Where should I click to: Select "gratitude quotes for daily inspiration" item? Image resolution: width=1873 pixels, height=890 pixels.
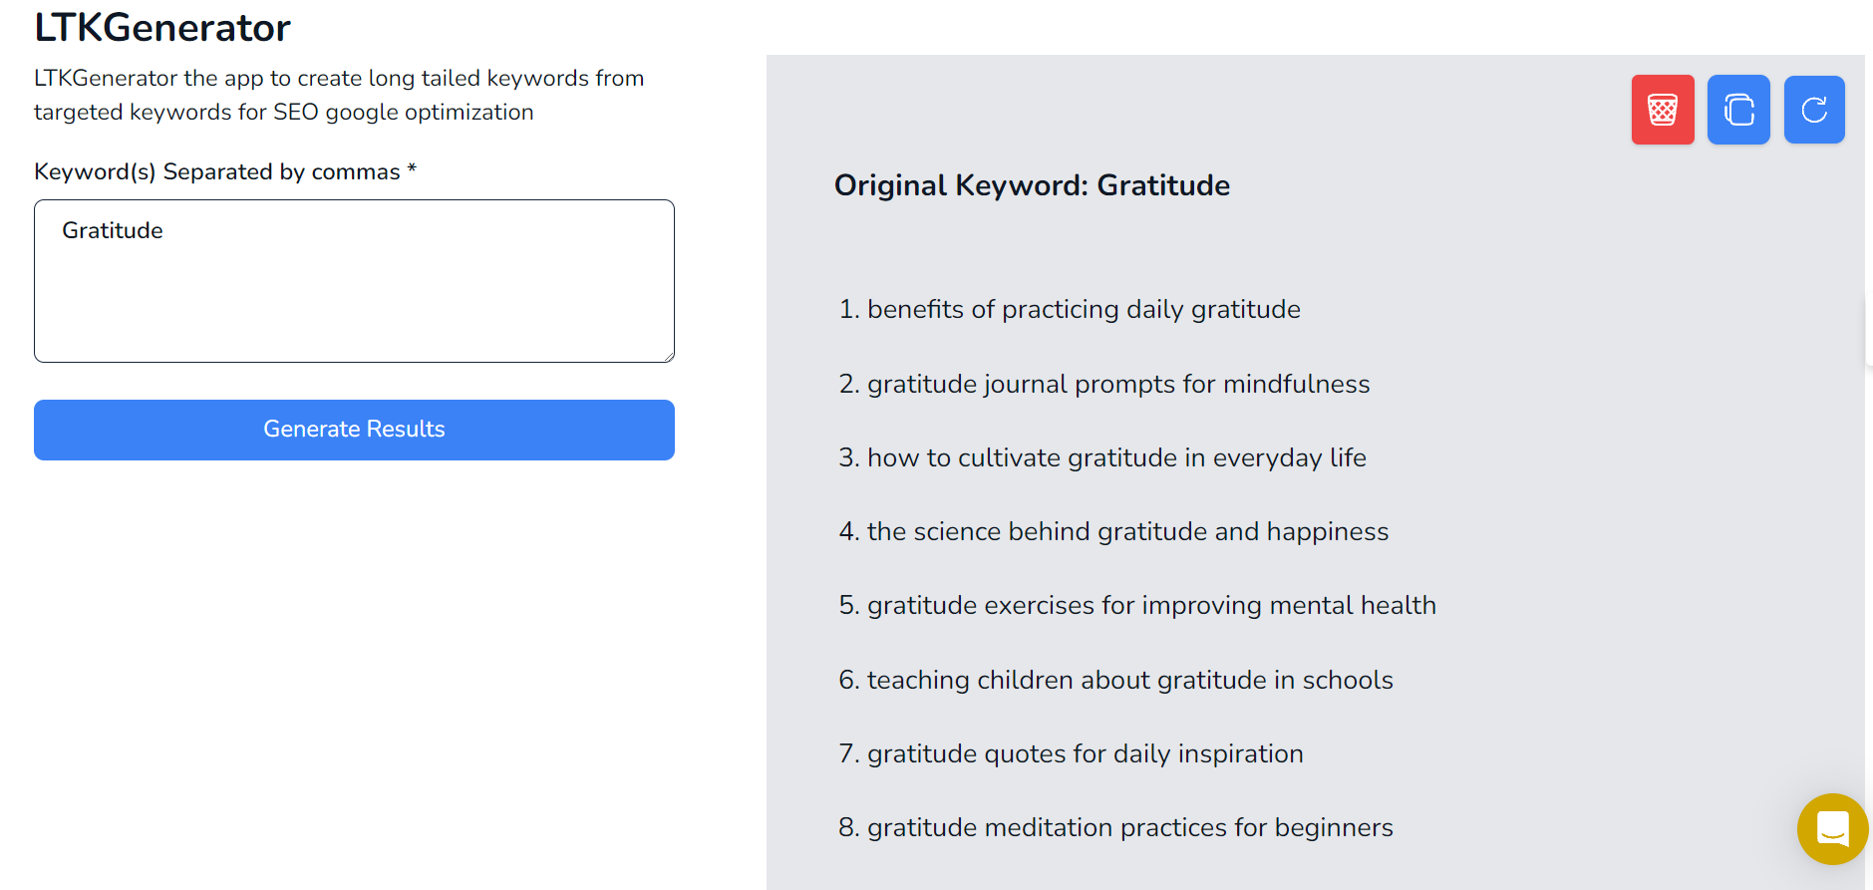(x=1085, y=754)
